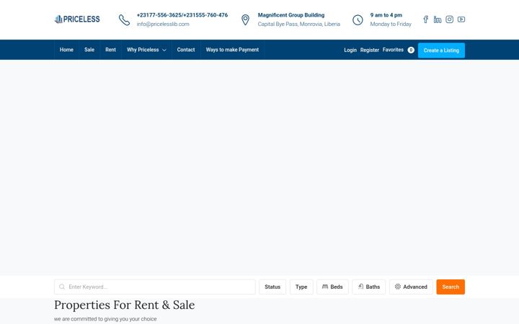Click the orange Search button
Screen dimensions: 519x324
pos(451,287)
